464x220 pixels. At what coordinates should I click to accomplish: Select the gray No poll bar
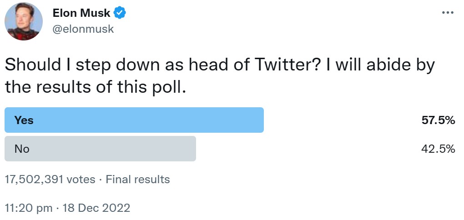point(101,149)
